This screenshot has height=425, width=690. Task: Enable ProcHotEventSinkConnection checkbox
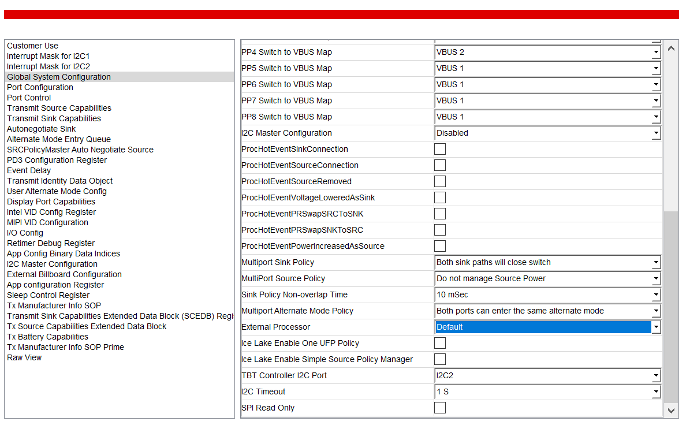click(x=439, y=149)
